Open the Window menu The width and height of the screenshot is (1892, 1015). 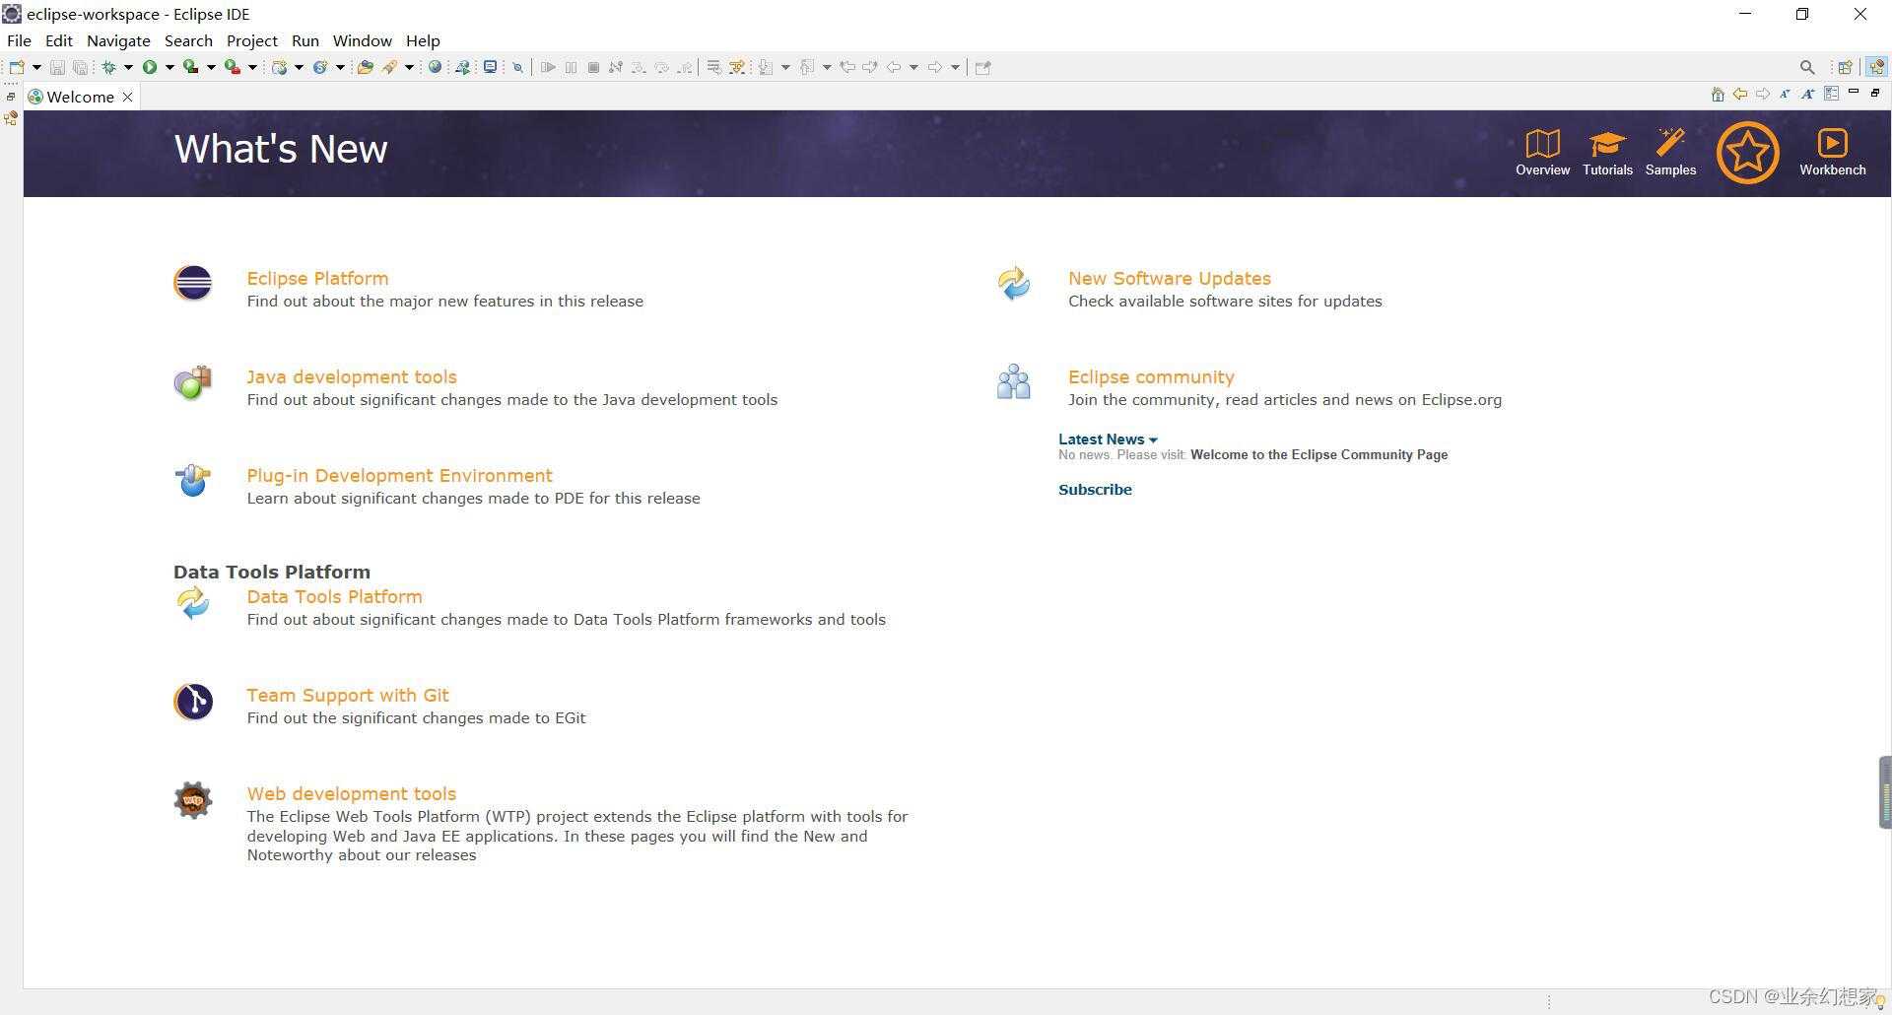[x=362, y=40]
